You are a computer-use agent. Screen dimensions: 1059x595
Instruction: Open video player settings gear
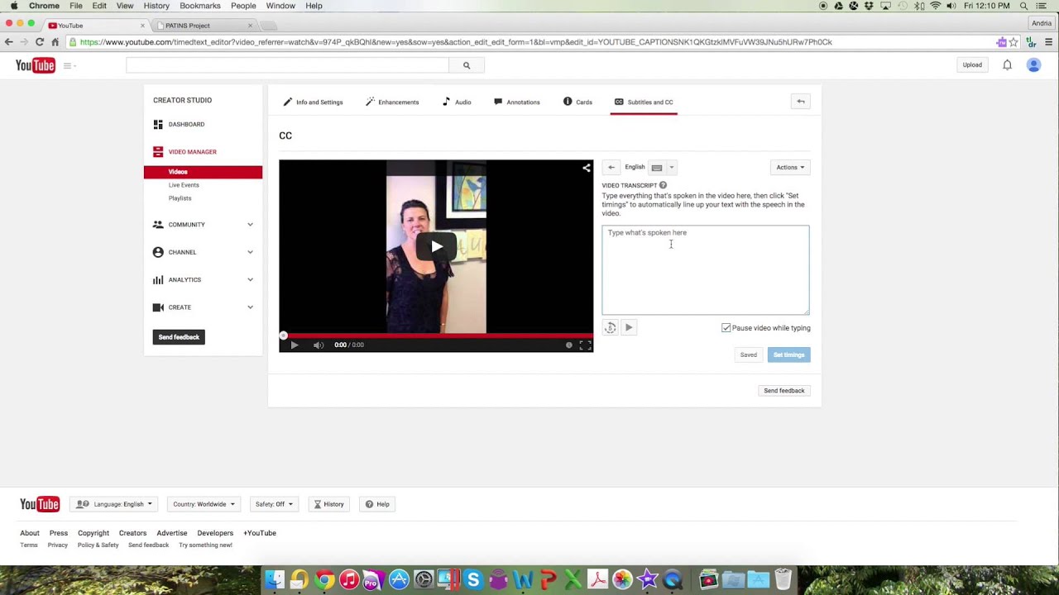pos(568,345)
